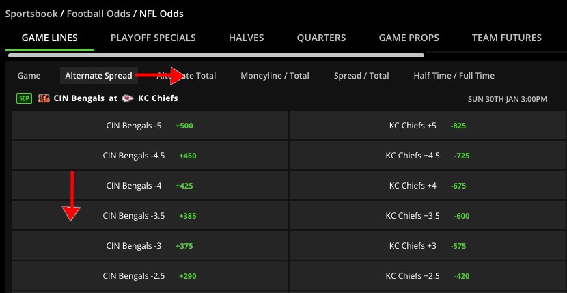Click the SGP same game parlay badge

point(25,98)
